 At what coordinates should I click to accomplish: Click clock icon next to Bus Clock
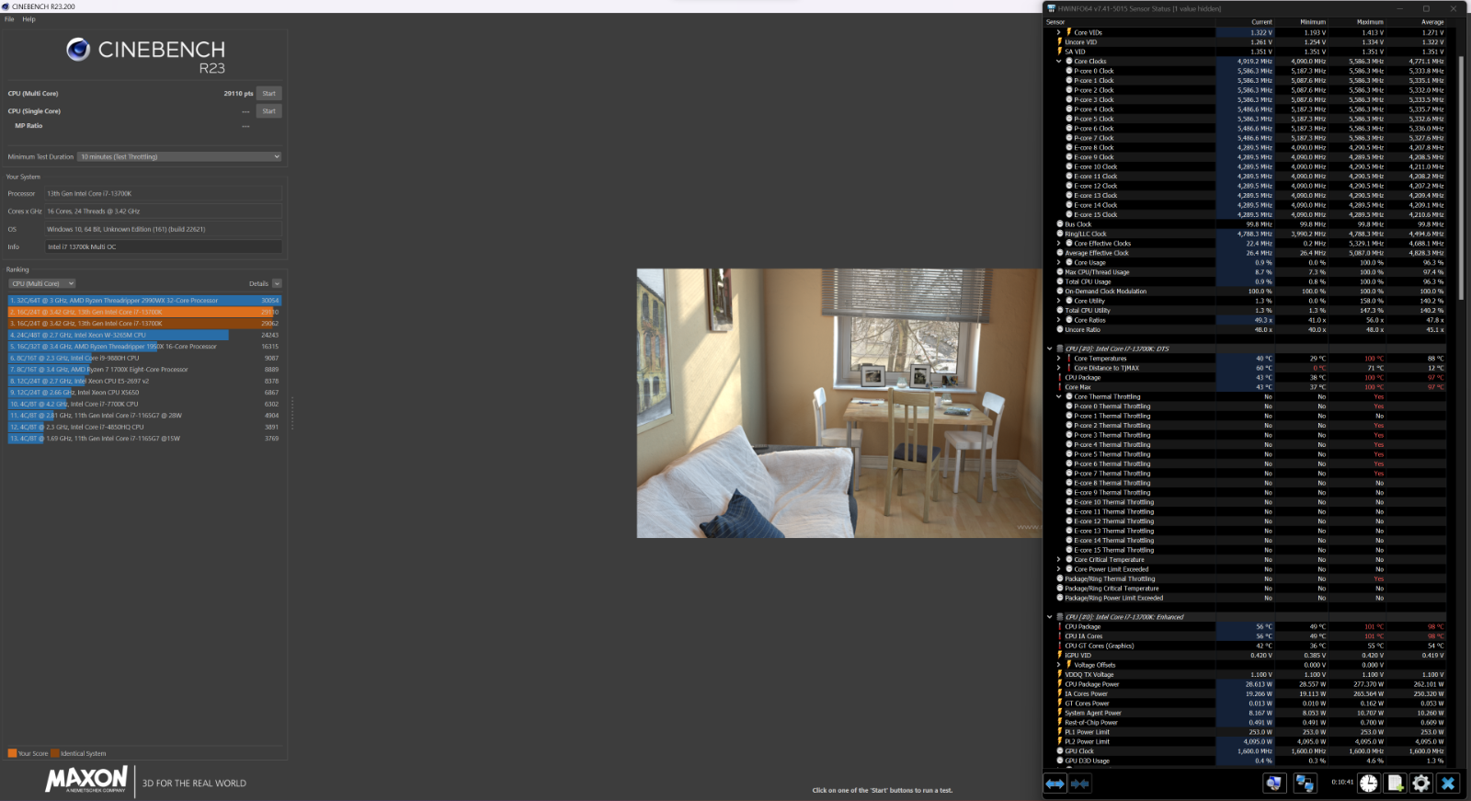(x=1060, y=224)
